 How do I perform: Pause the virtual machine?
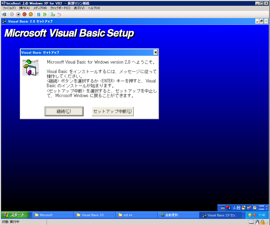point(39,14)
